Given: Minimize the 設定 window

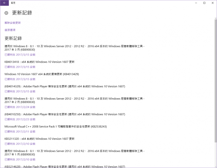Looking at the screenshot, I should 196,3.
